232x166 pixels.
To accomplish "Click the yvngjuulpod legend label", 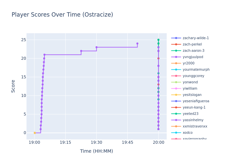I will point(193,57).
